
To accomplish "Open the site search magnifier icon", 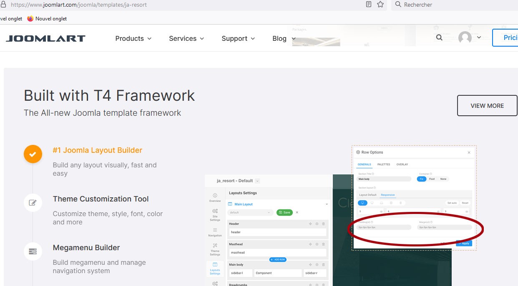I will click(439, 37).
